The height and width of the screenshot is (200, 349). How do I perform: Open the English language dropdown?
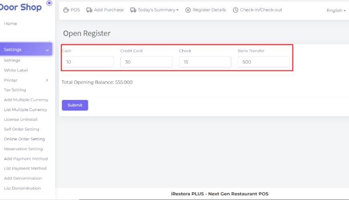336,10
